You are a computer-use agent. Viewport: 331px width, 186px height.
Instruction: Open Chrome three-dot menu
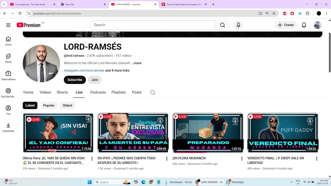326,13
